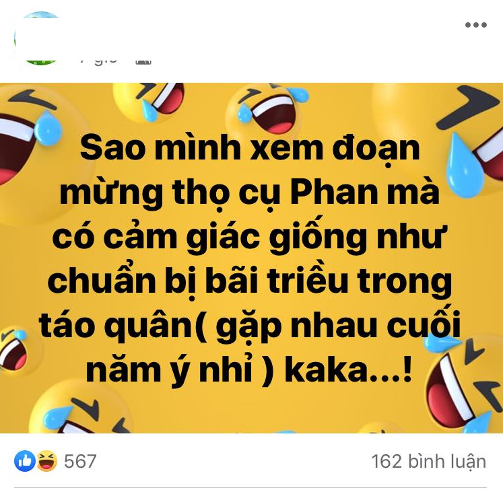Click the 'có cảm giác giống như' line
This screenshot has height=496, width=503.
tap(250, 237)
